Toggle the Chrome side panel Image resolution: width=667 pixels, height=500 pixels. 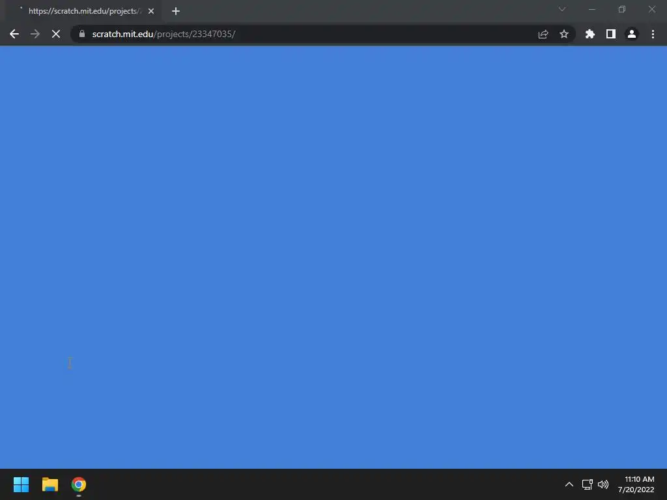611,34
